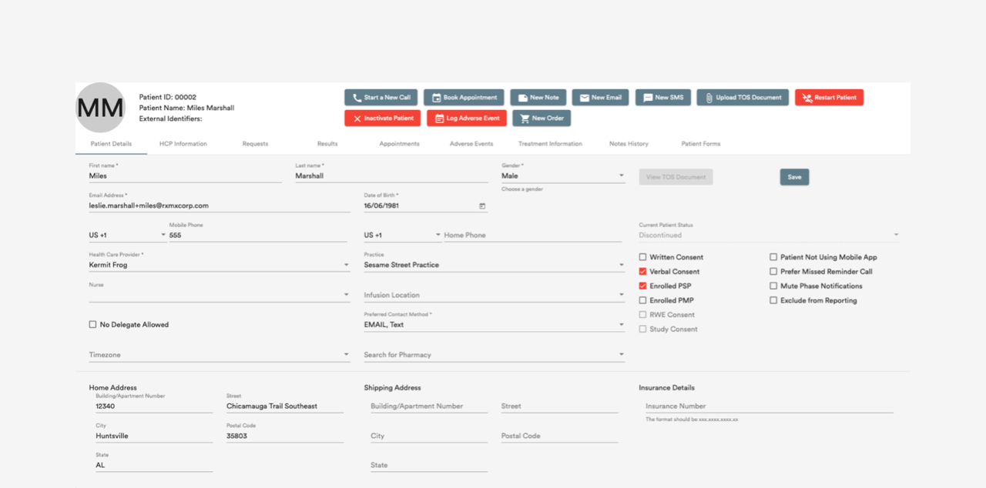This screenshot has height=488, width=986.
Task: Uncheck the Verbal Consent checkbox
Action: [x=643, y=272]
